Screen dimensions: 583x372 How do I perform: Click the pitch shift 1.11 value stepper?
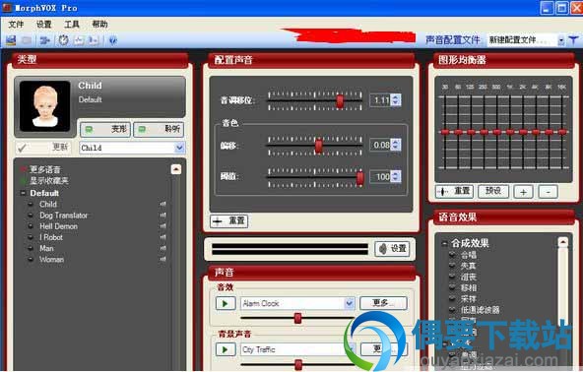point(396,99)
